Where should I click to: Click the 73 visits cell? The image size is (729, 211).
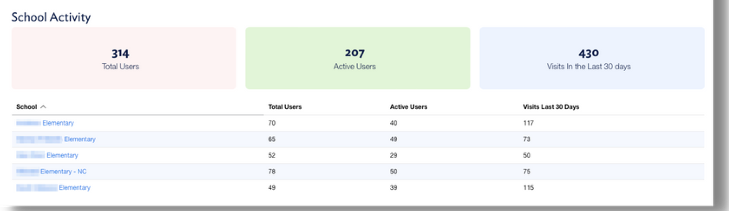(x=527, y=139)
